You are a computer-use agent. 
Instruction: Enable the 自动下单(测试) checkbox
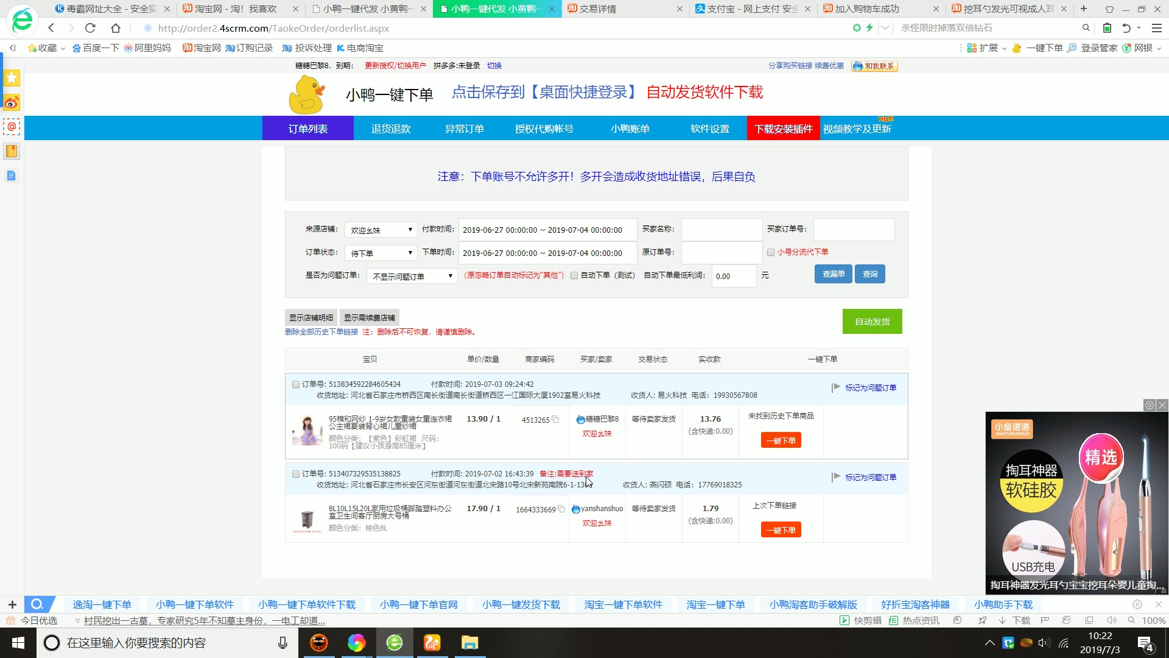pyautogui.click(x=574, y=275)
